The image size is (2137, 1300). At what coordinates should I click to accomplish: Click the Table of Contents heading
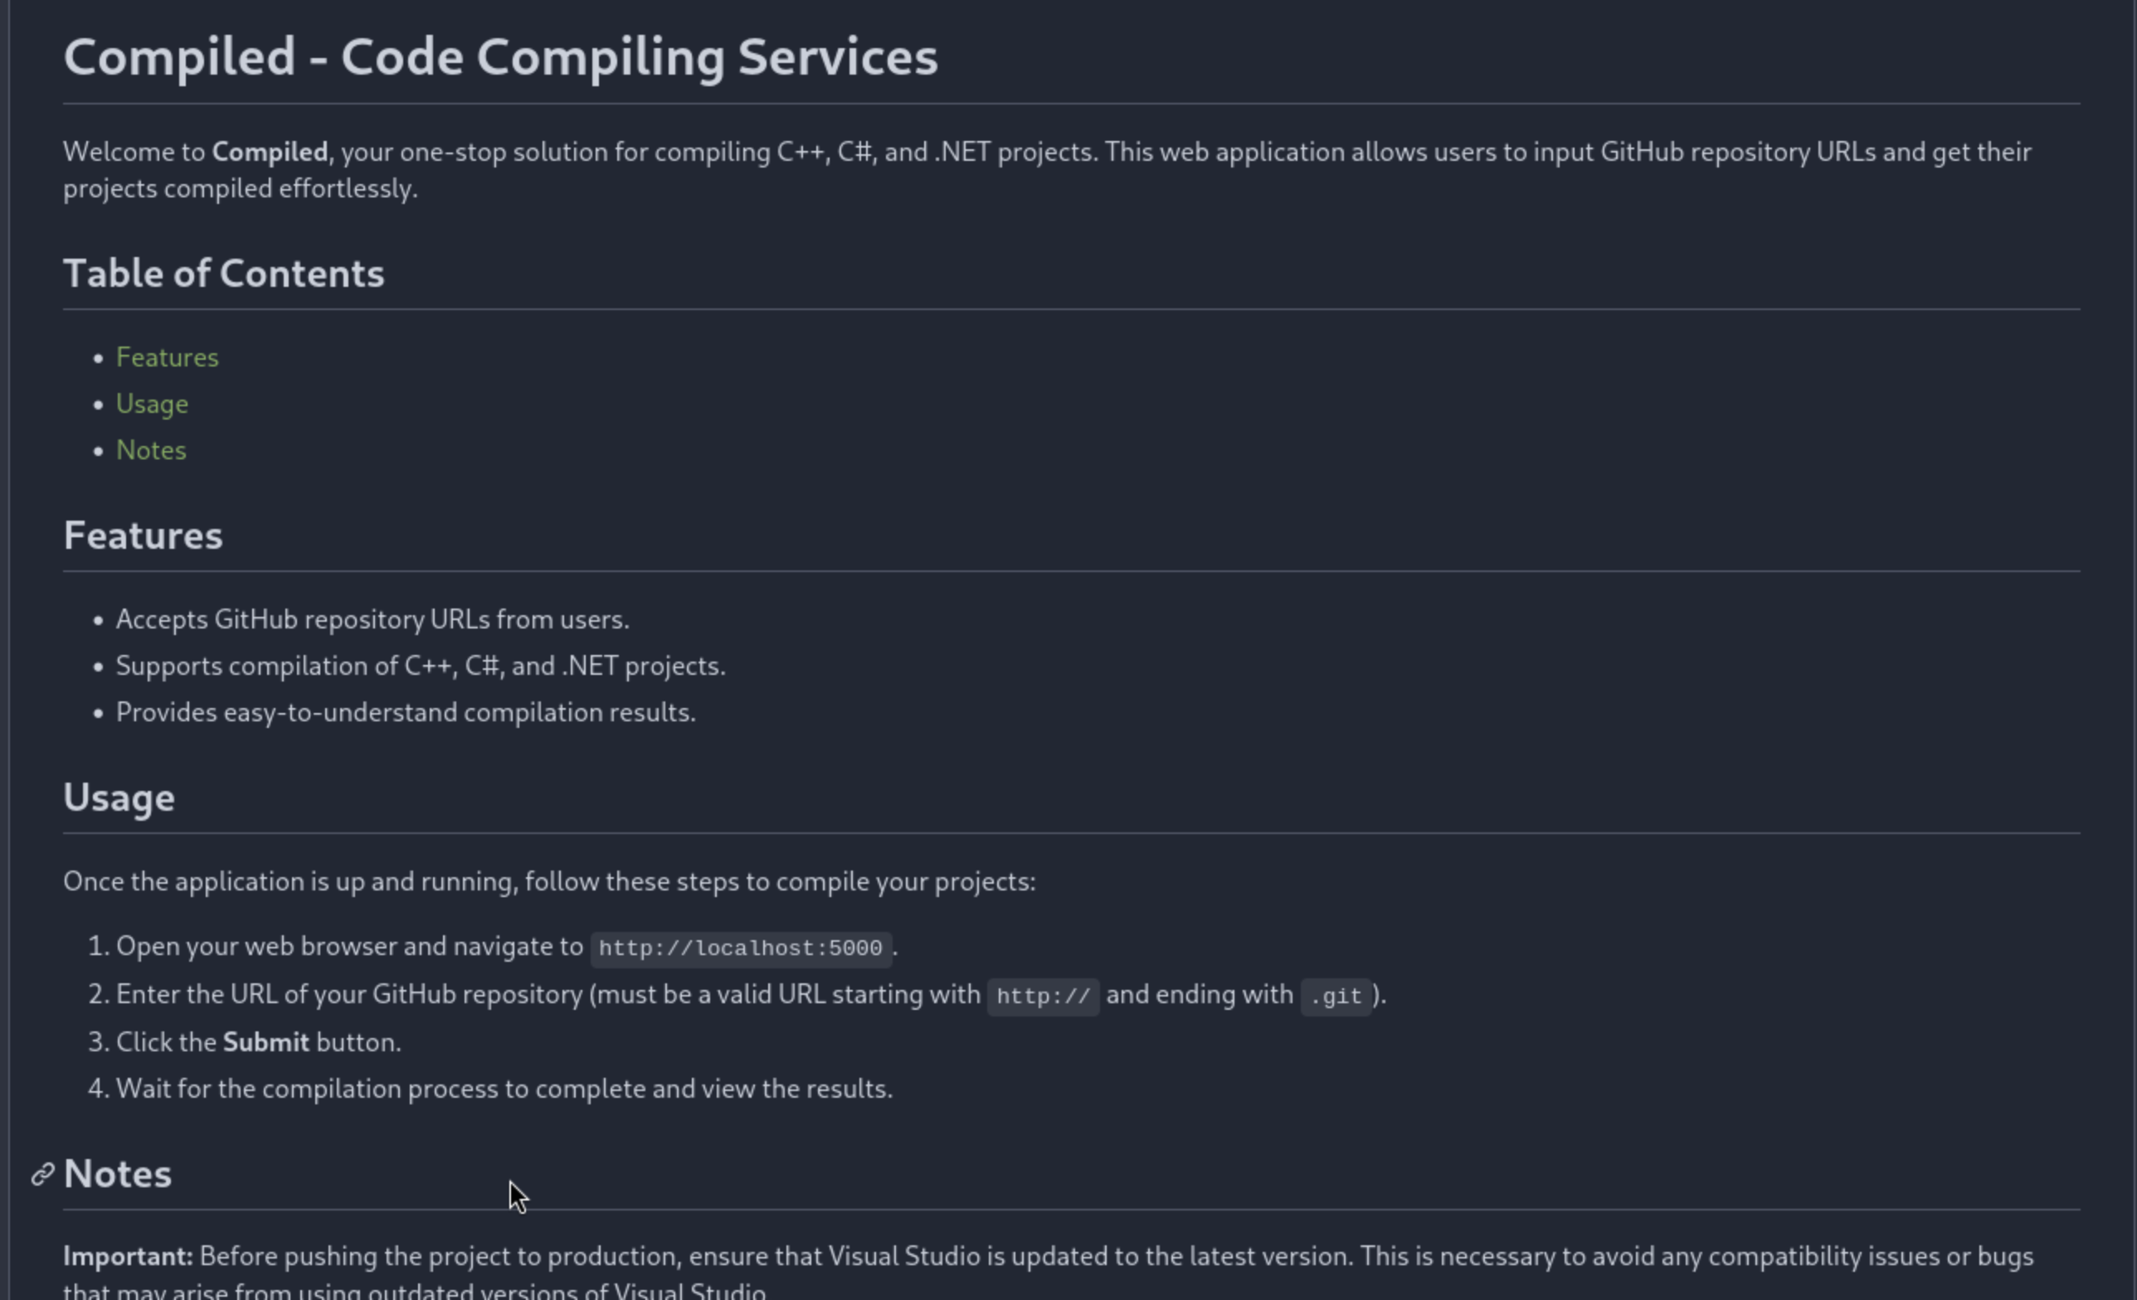coord(224,273)
